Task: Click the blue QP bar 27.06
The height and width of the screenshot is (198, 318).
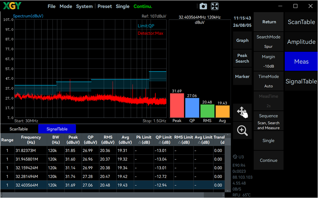Action: (192, 108)
